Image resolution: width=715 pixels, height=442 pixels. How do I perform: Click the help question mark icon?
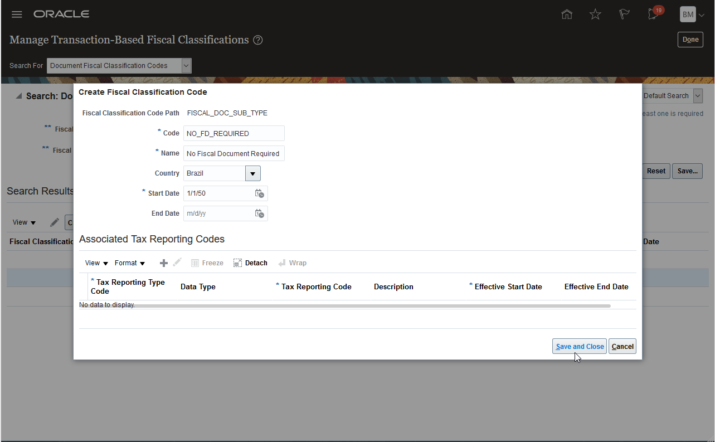[x=257, y=40]
